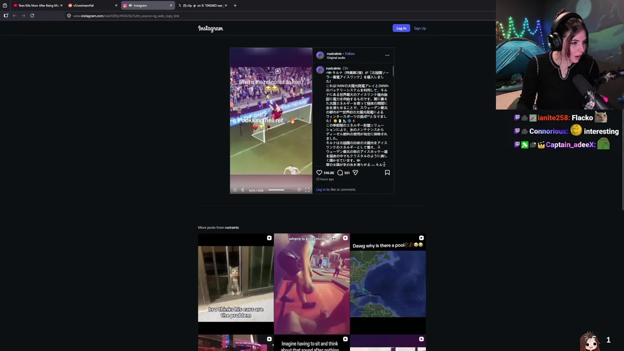This screenshot has height=351, width=624.
Task: Pause the reel video
Action: [235, 190]
